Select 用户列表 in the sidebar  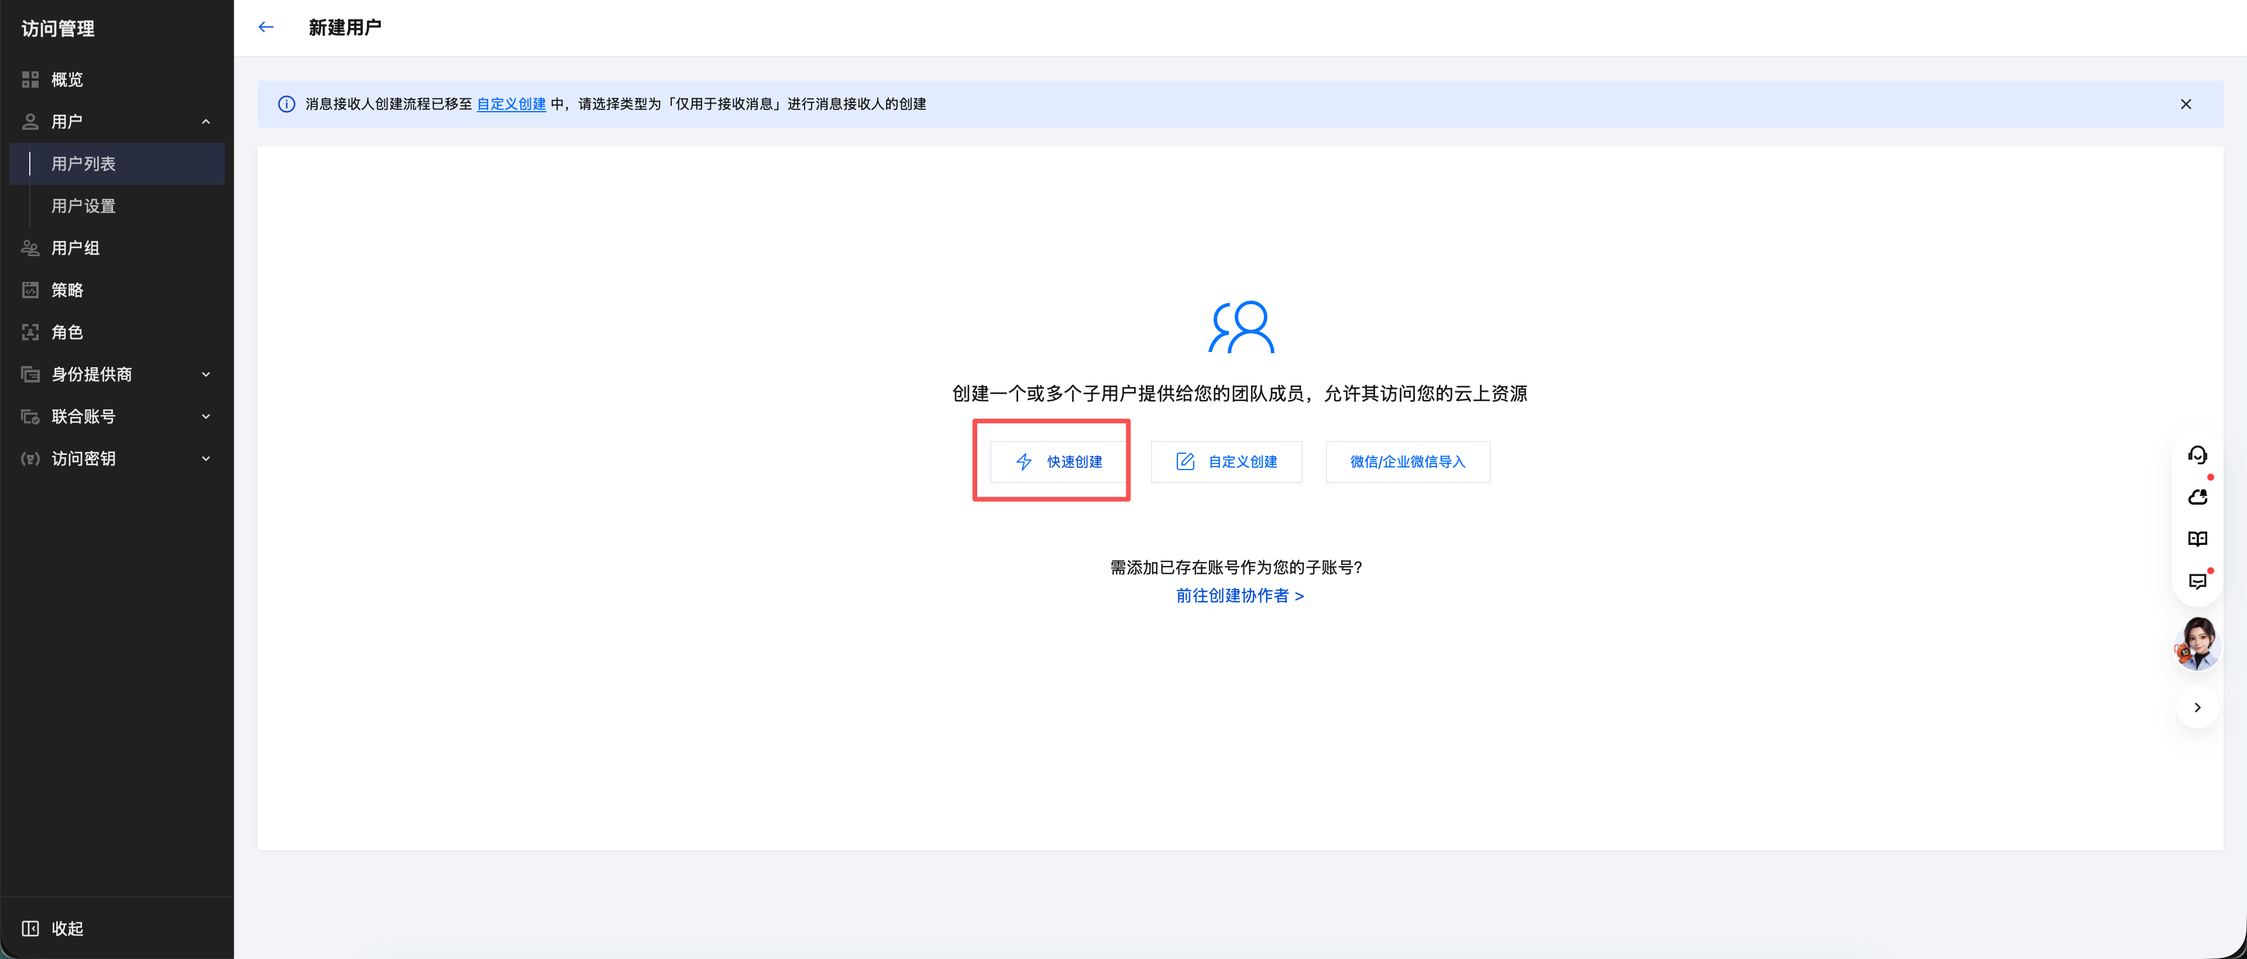click(x=117, y=164)
